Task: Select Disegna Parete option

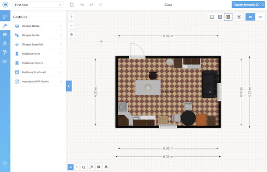Action: click(38, 35)
